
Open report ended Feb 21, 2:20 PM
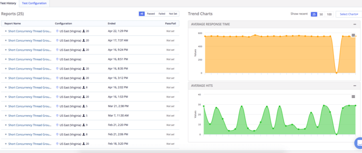pos(30,125)
